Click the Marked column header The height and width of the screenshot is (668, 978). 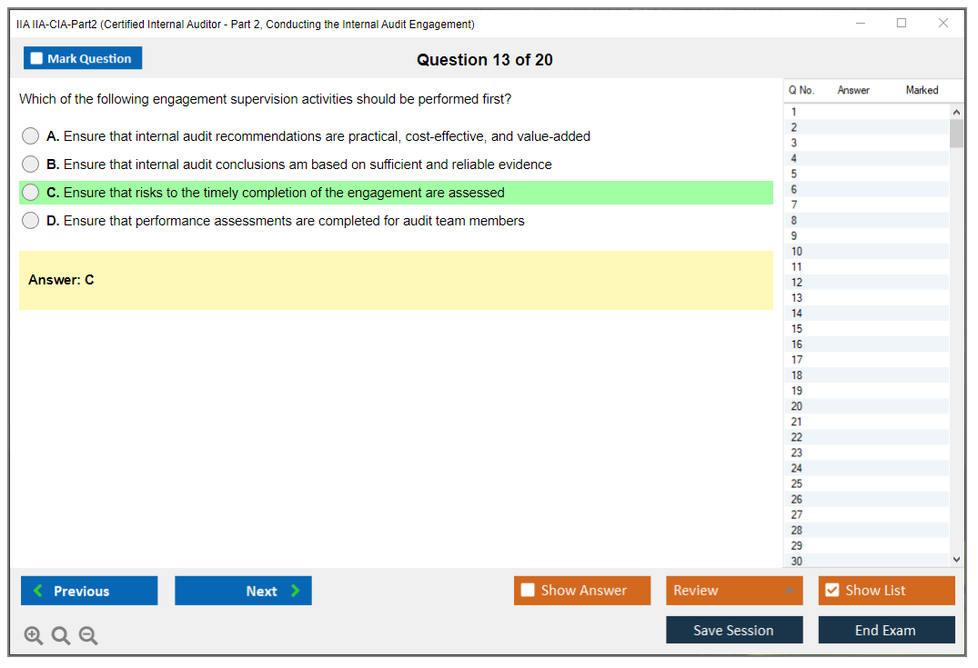tap(922, 90)
